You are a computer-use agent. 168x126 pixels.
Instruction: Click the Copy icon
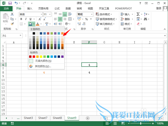tap(12, 19)
